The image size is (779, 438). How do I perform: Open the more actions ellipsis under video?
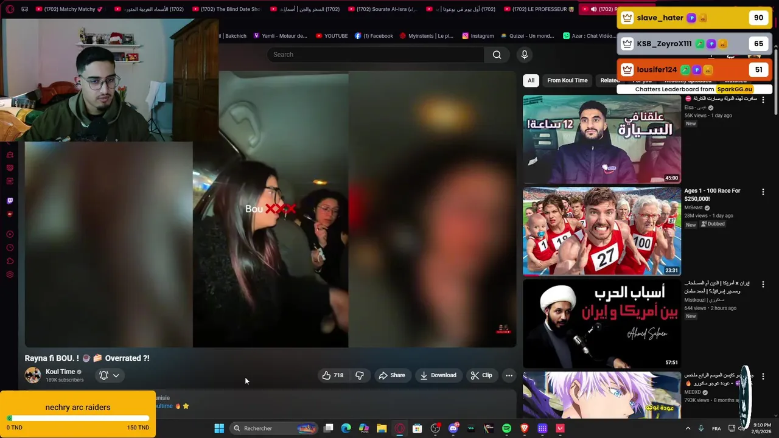point(509,375)
